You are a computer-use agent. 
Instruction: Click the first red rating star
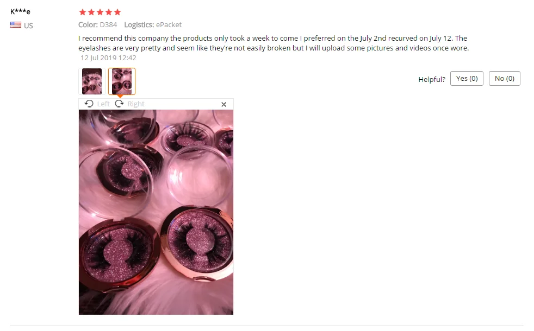[x=83, y=12]
